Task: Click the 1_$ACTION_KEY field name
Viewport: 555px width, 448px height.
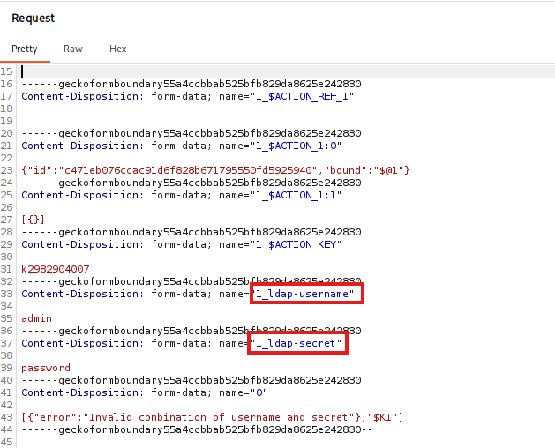Action: click(298, 244)
